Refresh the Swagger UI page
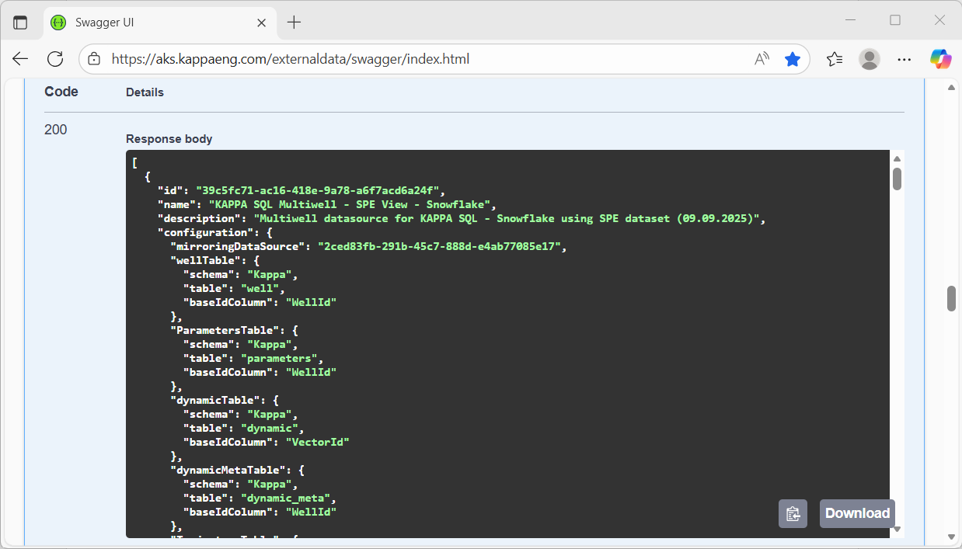This screenshot has height=549, width=962. [x=55, y=59]
